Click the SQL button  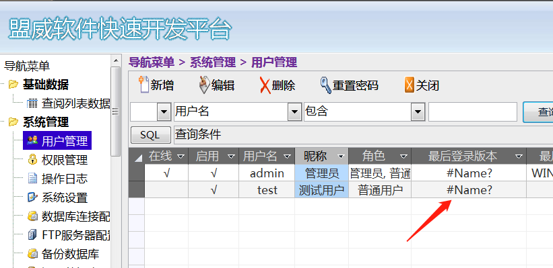(x=151, y=135)
